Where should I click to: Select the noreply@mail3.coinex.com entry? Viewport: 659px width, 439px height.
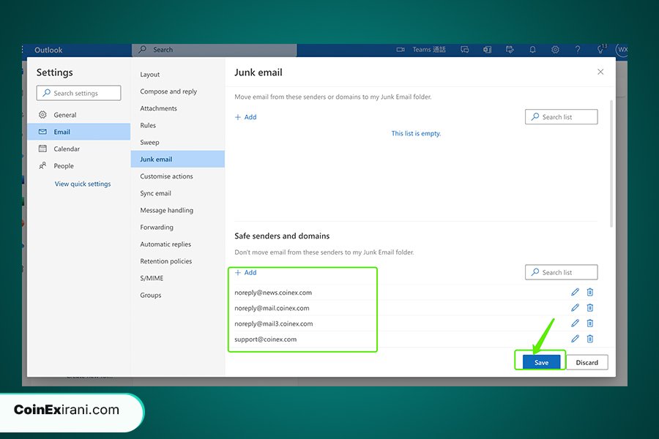274,323
